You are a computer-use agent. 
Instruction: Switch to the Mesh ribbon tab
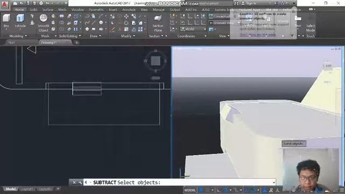click(x=63, y=10)
